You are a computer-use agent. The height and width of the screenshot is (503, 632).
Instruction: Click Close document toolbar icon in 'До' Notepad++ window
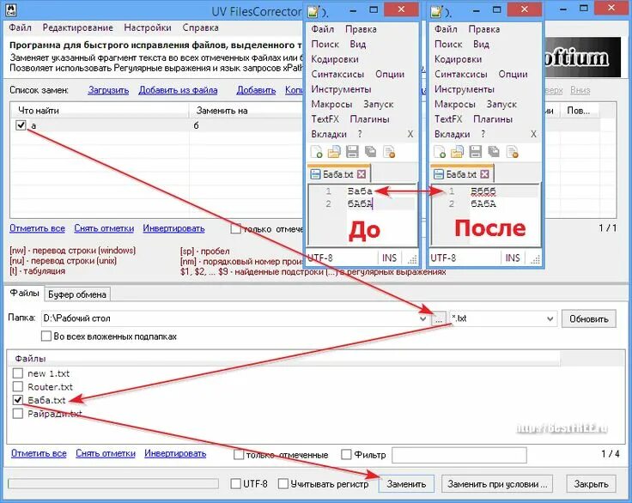(389, 152)
